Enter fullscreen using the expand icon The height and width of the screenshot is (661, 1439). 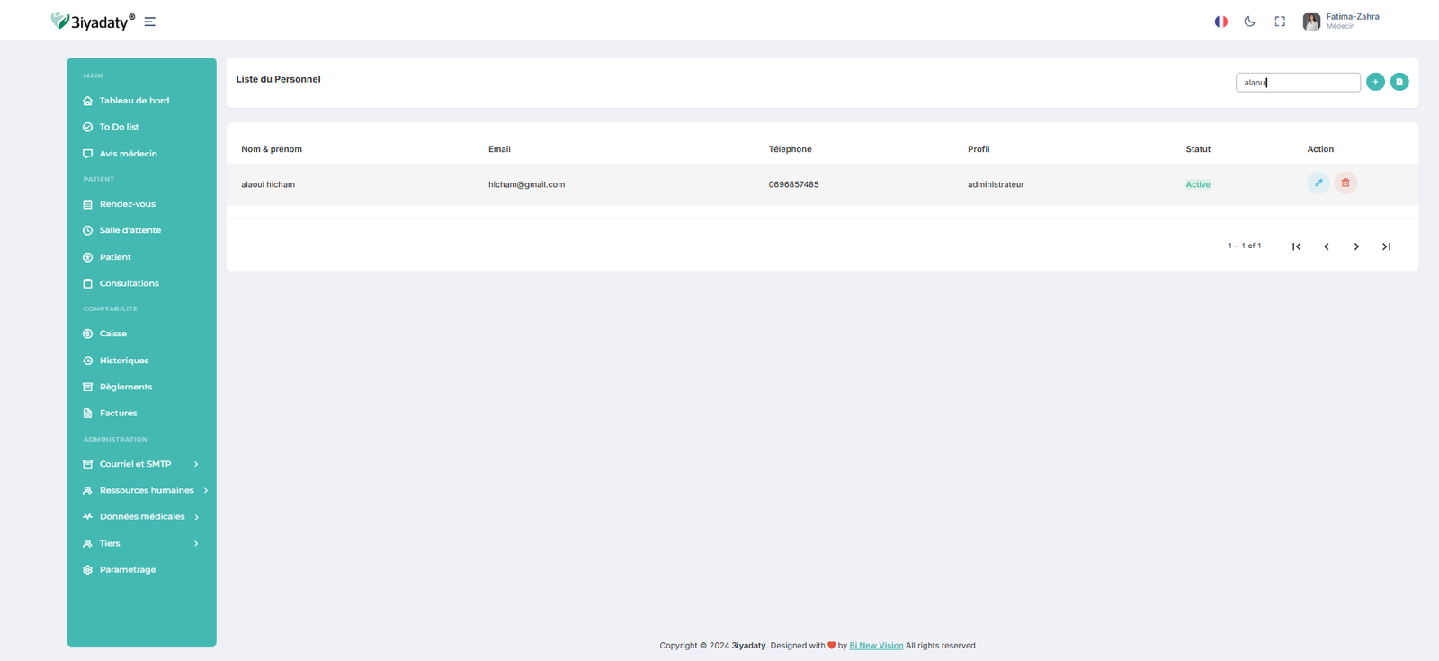pos(1280,22)
